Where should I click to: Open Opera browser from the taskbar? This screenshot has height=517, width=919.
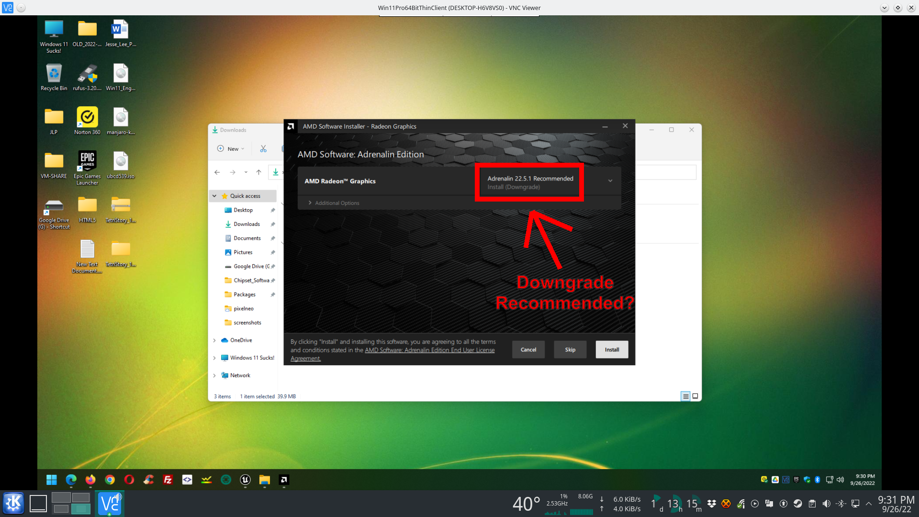click(129, 480)
